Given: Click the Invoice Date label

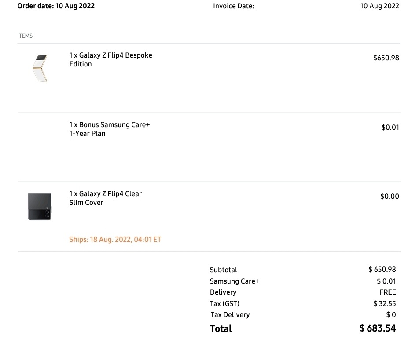Looking at the screenshot, I should [x=233, y=6].
